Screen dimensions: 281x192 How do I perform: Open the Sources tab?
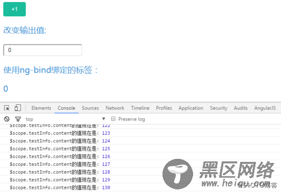[90, 108]
